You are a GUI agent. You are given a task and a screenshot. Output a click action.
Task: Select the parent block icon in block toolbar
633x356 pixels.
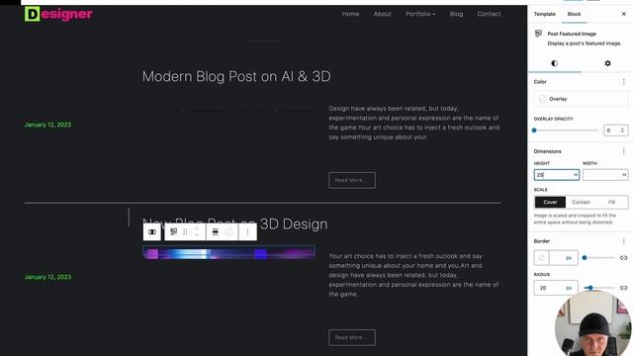(x=152, y=232)
